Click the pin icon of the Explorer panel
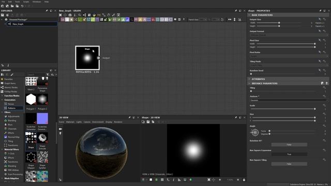331x186 pixels. coord(47,10)
